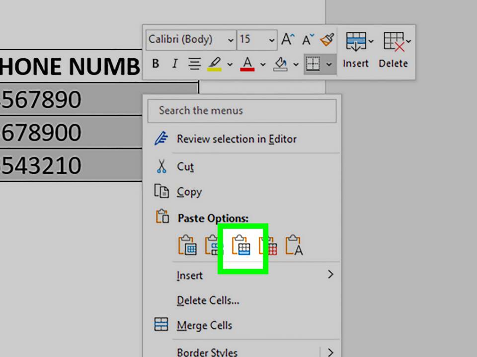Viewport: 477px width, 357px height.
Task: Click the Borders button
Action: (313, 64)
